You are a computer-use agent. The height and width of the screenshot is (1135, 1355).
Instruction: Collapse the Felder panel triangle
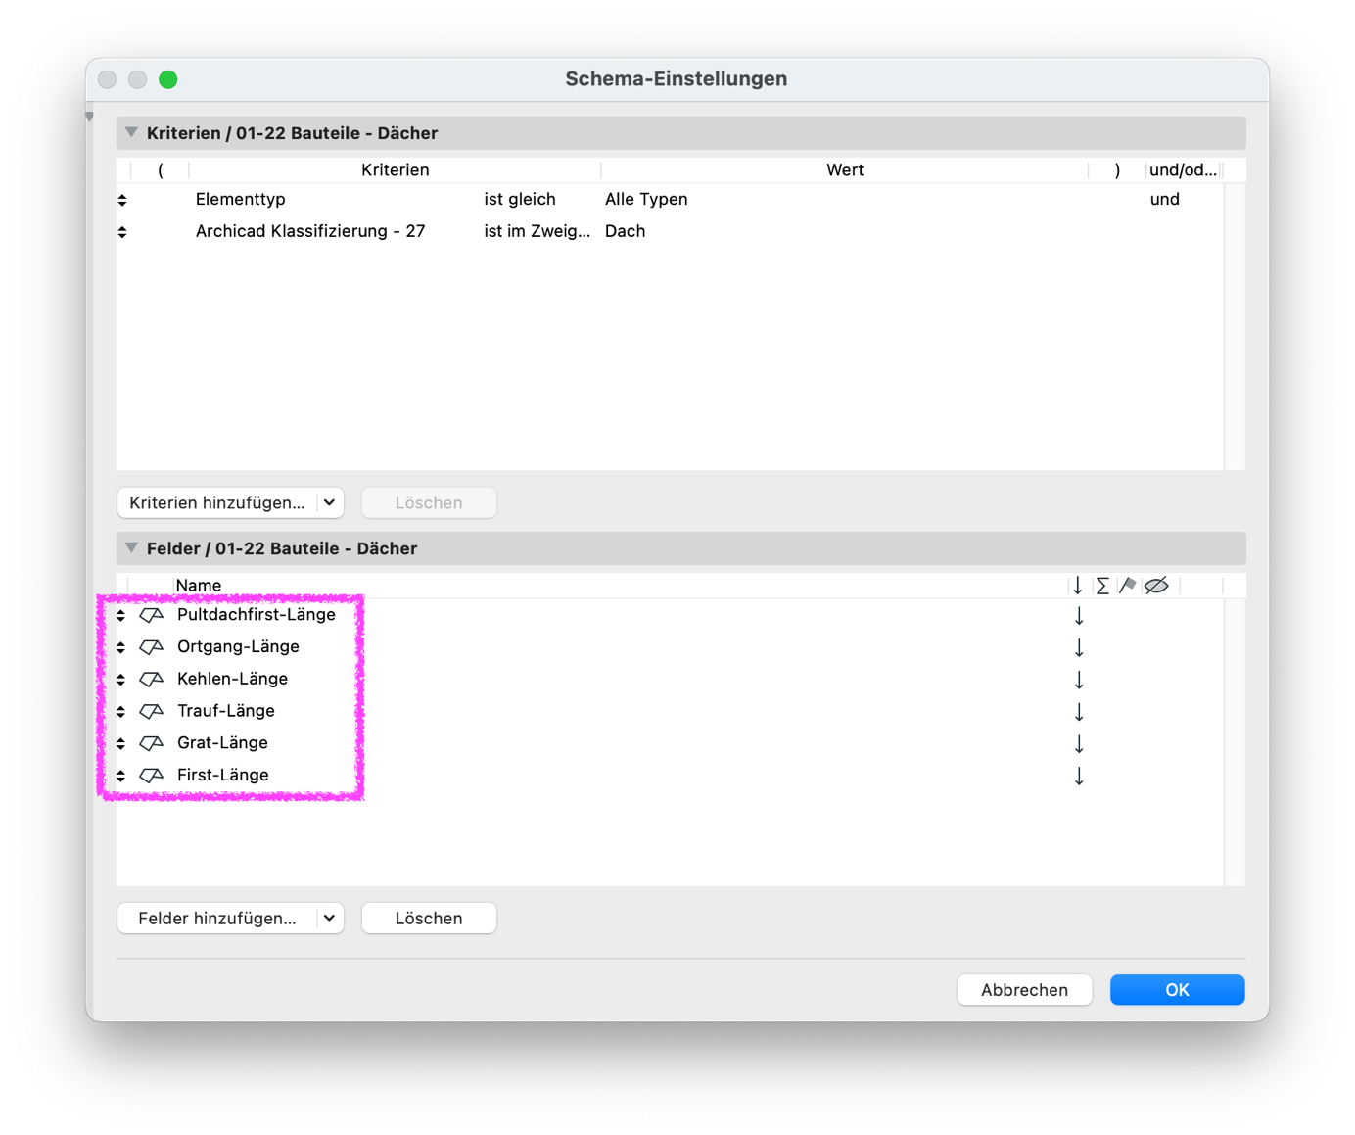click(131, 548)
